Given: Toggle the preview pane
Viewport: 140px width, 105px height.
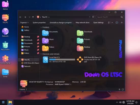Looking at the screenshot, I should click(x=117, y=23).
